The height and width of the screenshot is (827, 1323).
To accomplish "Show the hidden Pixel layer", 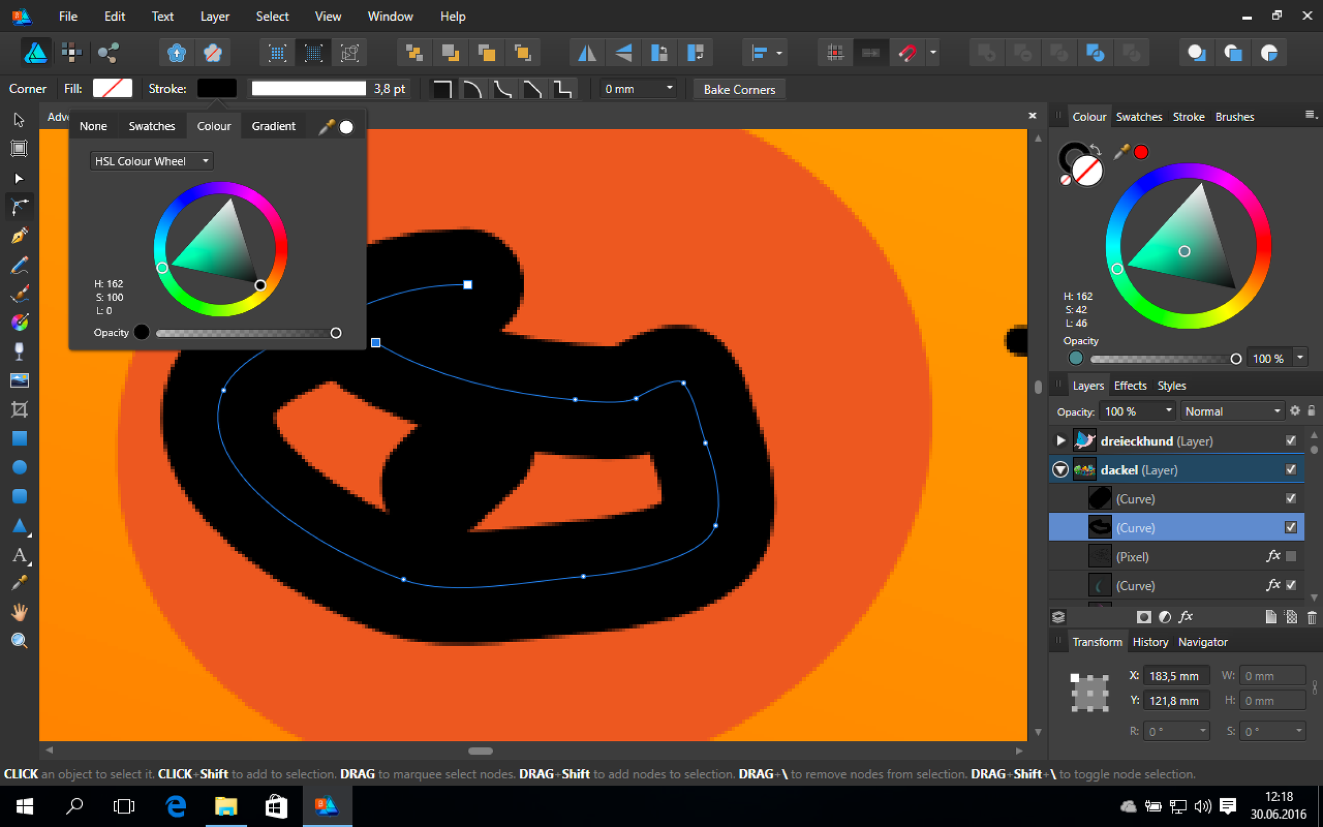I will pos(1291,556).
